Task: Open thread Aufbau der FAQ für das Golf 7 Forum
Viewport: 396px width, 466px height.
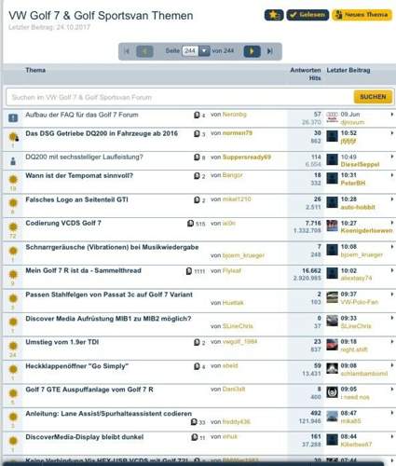Action: pos(82,115)
